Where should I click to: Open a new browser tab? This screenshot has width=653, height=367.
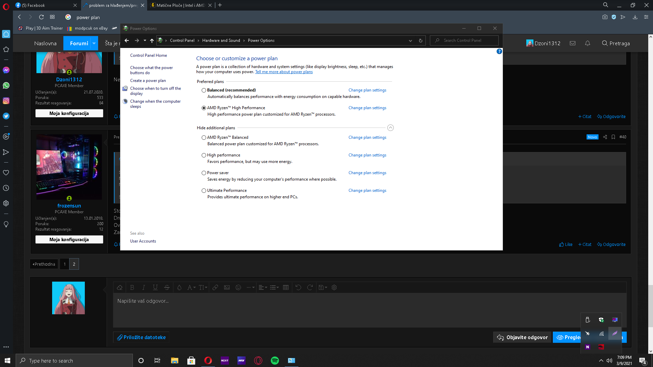pos(220,5)
